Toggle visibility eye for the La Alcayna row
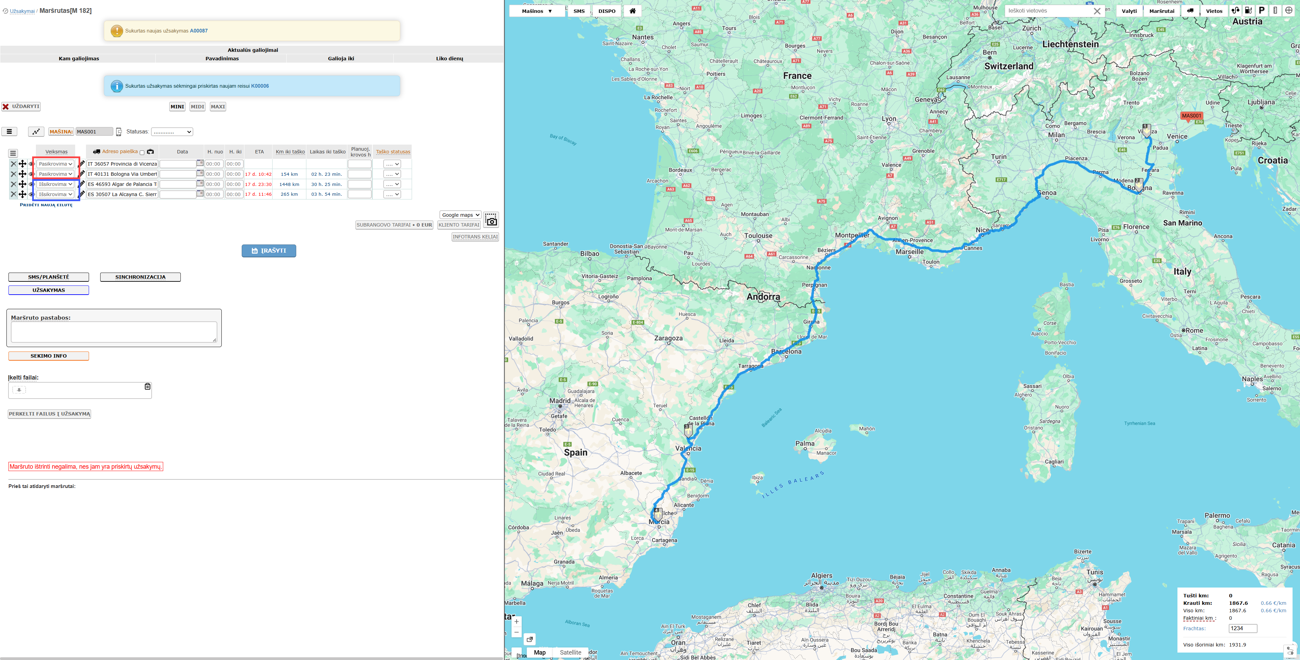This screenshot has width=1300, height=660. tap(31, 194)
